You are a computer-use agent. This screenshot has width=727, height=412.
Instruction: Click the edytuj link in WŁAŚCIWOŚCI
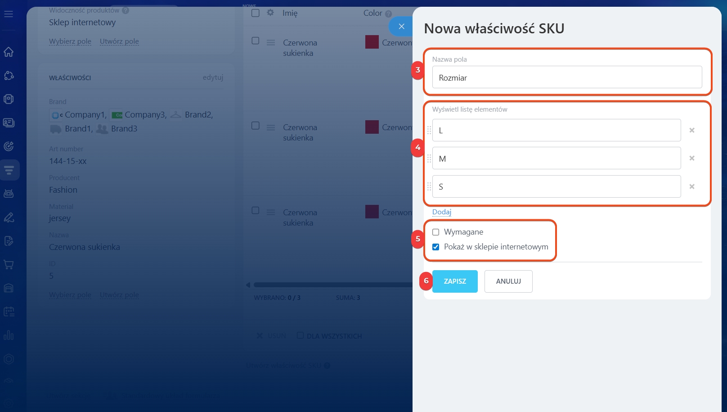coord(213,77)
